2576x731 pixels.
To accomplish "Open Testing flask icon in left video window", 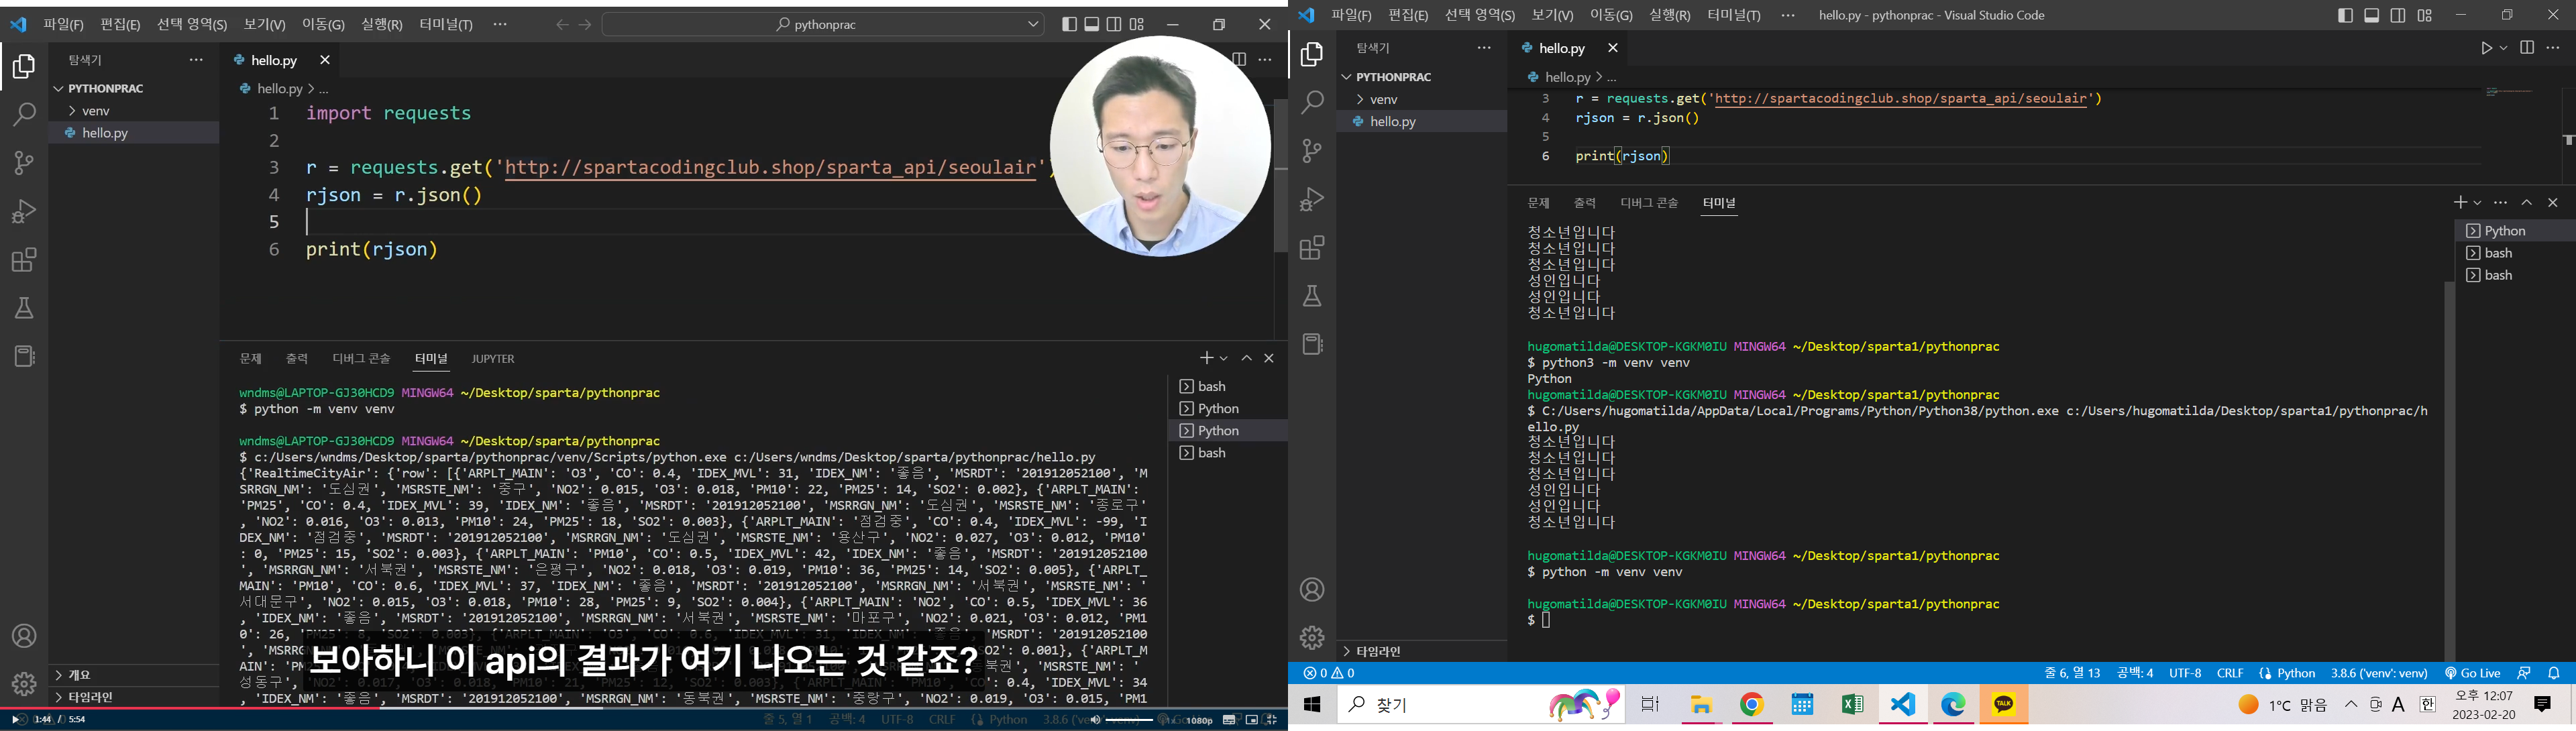I will click(24, 308).
